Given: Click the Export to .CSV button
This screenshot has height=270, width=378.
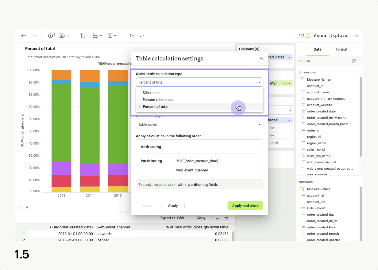Looking at the screenshot, I should [x=170, y=218].
